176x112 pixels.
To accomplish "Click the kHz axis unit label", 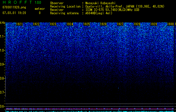I will pos(3,23).
